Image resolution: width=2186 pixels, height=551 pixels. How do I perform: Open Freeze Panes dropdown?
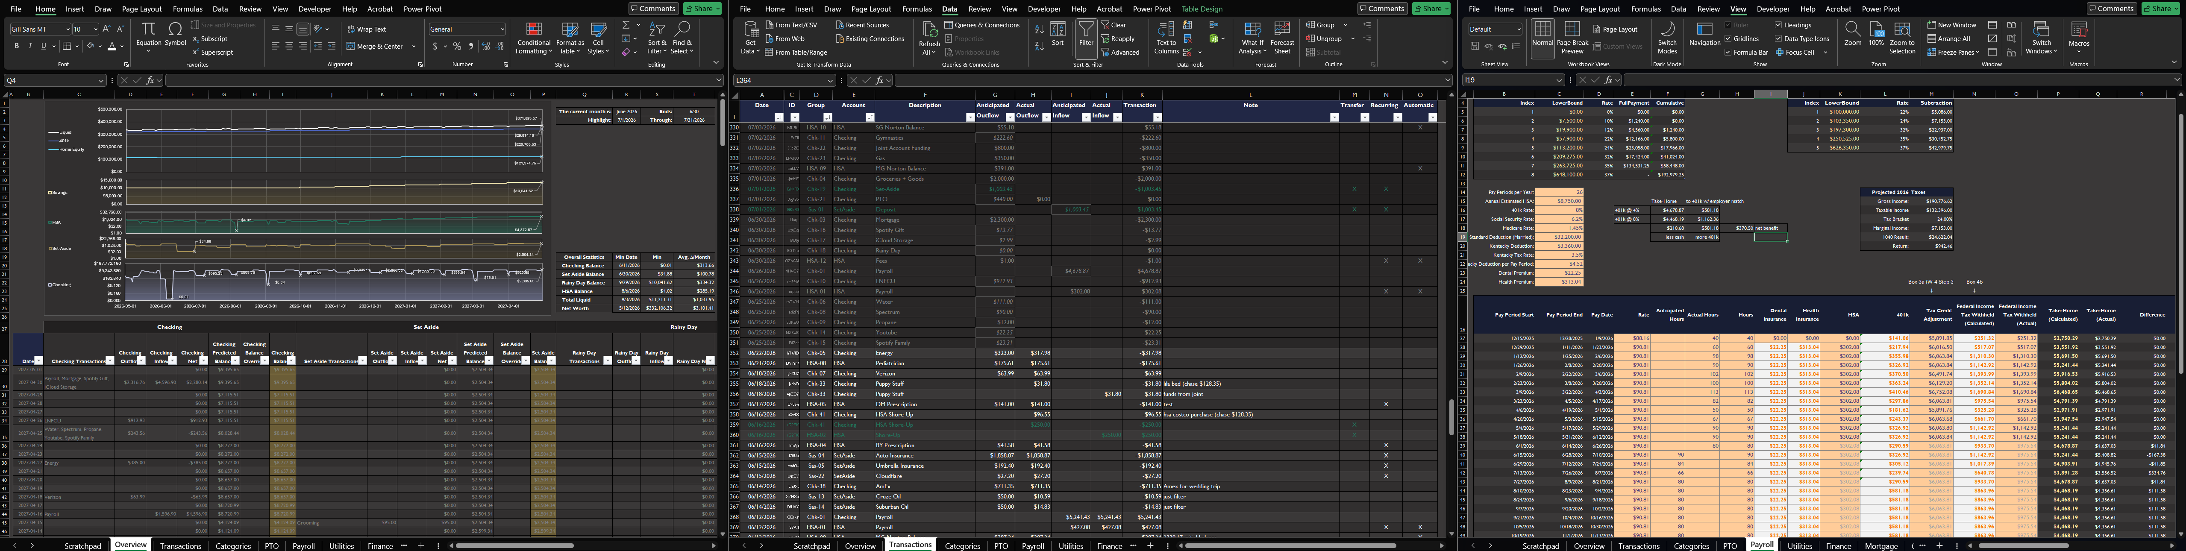pyautogui.click(x=1954, y=53)
